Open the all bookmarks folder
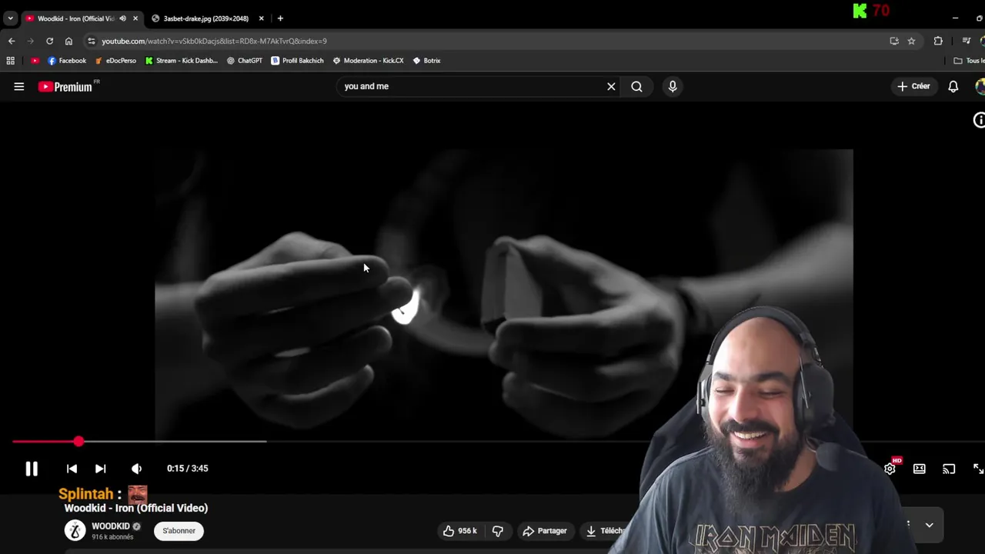985x554 pixels. point(969,61)
